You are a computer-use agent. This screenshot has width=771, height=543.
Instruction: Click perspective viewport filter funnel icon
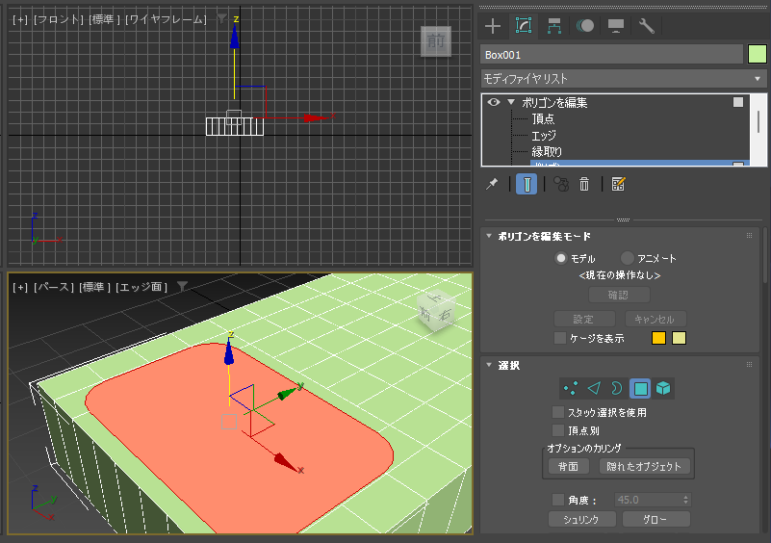point(183,286)
